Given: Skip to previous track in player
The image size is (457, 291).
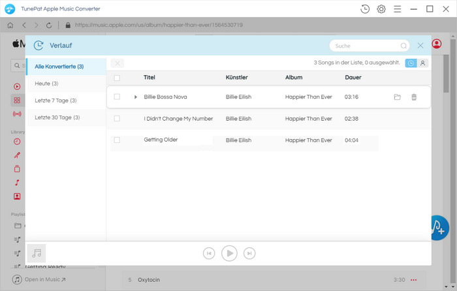Looking at the screenshot, I should pyautogui.click(x=209, y=253).
